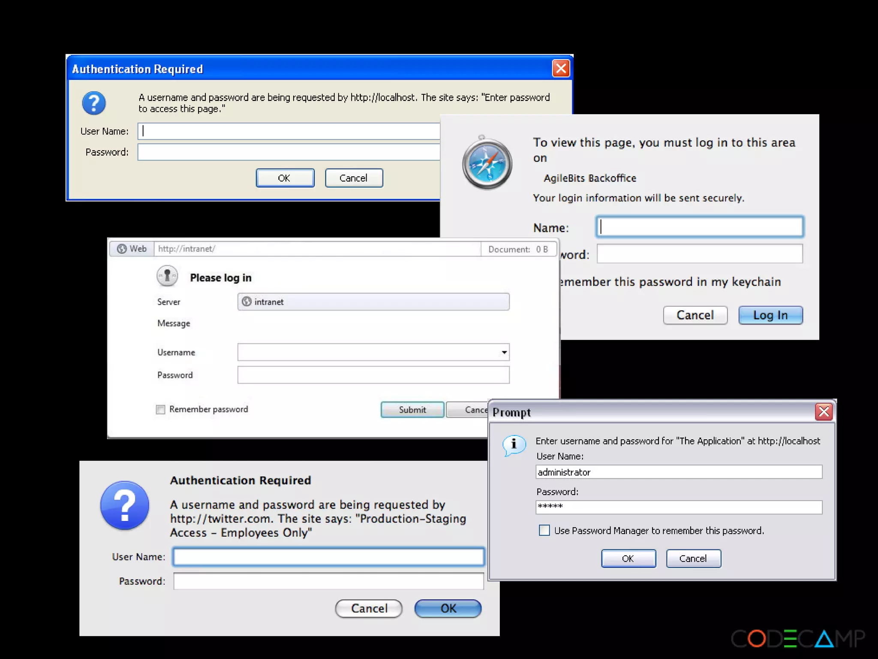This screenshot has width=878, height=659.
Task: Click the blue question mark in the localhost dialog
Action: pyautogui.click(x=94, y=103)
